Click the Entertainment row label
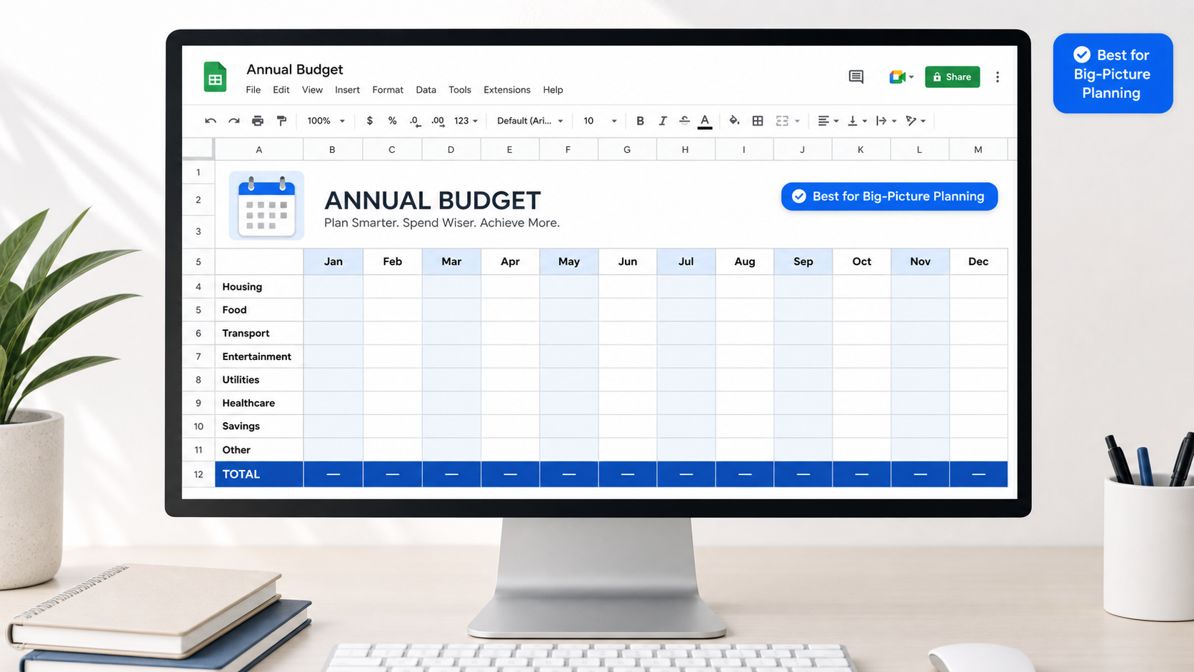This screenshot has height=672, width=1194. coord(256,356)
